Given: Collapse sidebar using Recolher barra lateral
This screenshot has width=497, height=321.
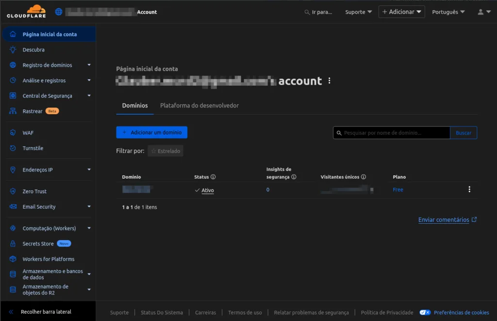Looking at the screenshot, I should click(x=41, y=312).
